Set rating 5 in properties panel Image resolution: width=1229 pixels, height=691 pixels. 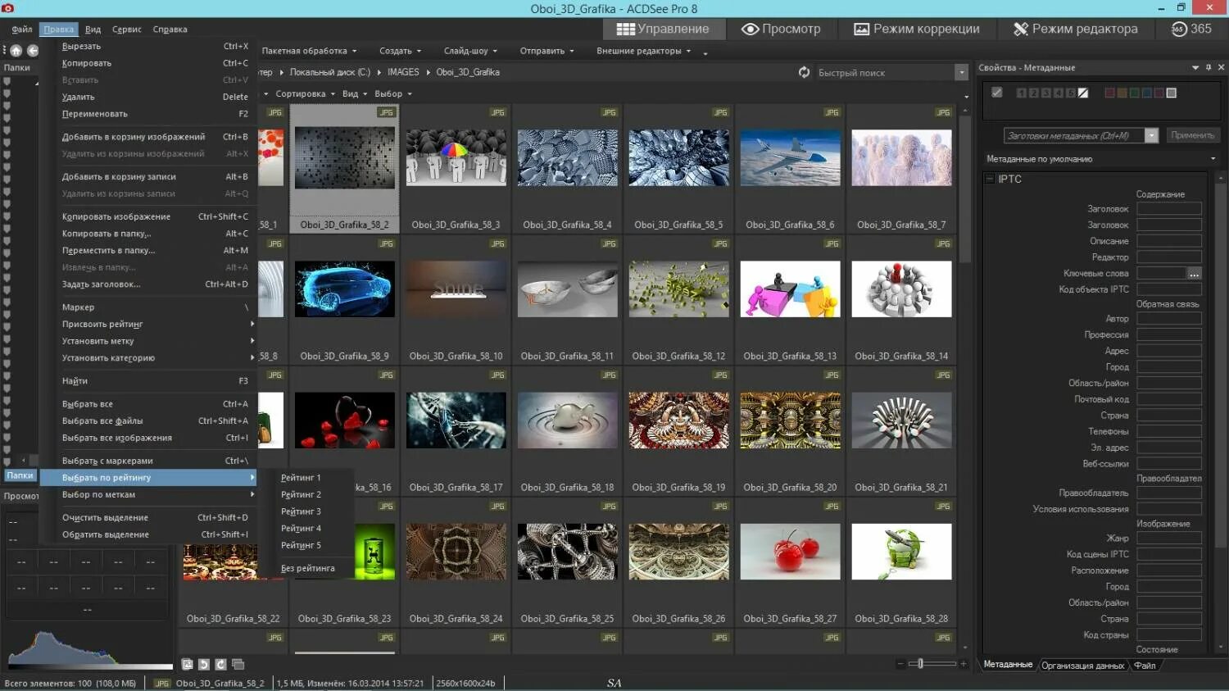pyautogui.click(x=1070, y=93)
